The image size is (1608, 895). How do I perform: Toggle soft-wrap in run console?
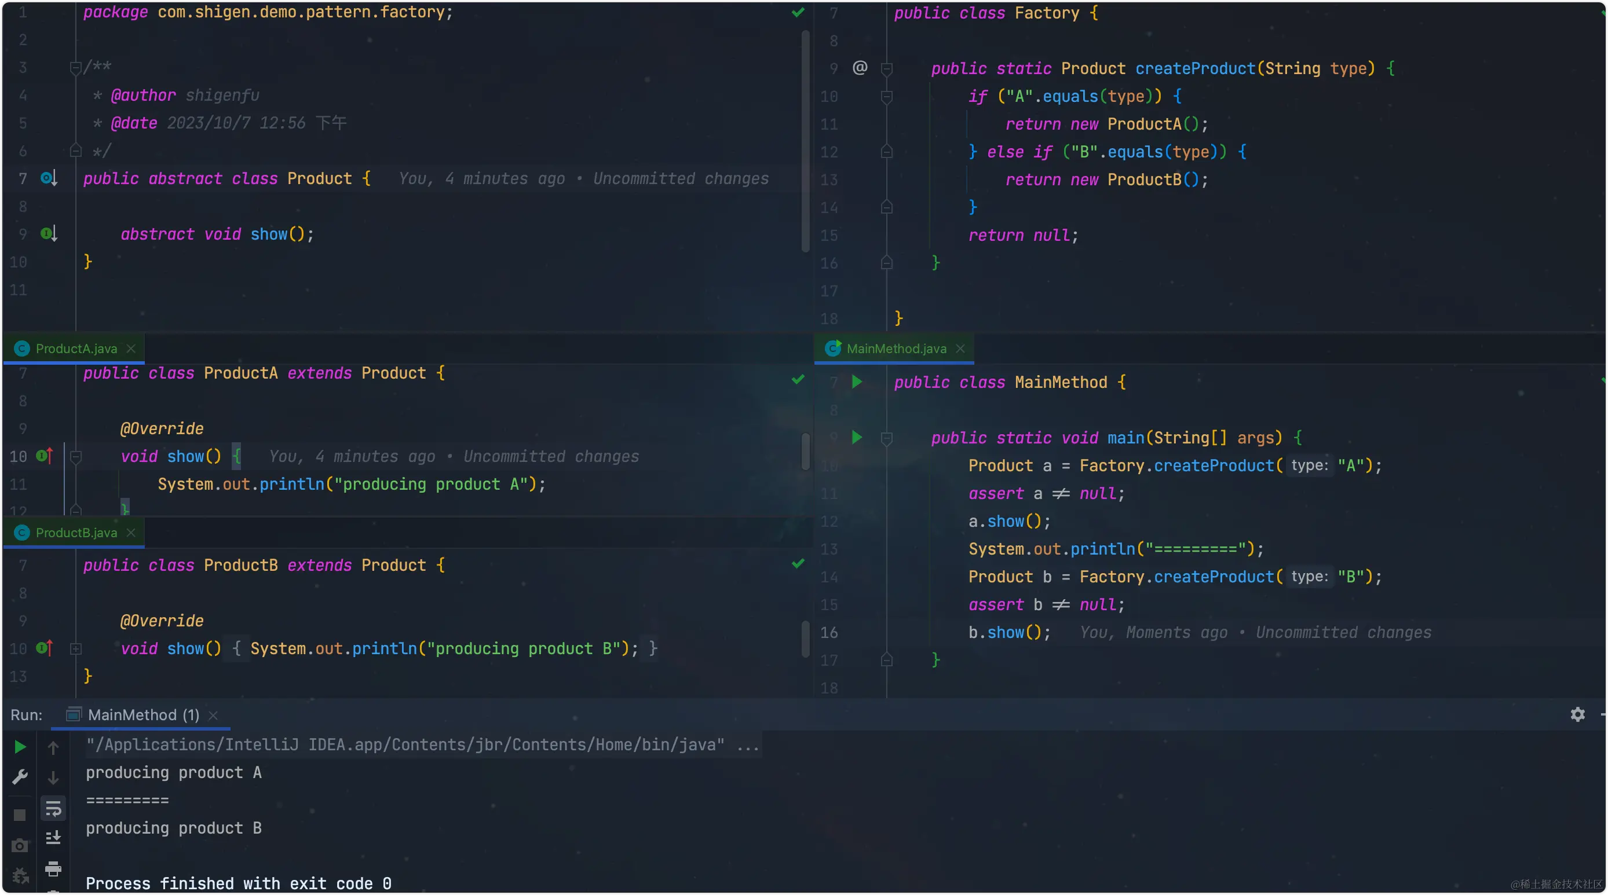point(53,808)
